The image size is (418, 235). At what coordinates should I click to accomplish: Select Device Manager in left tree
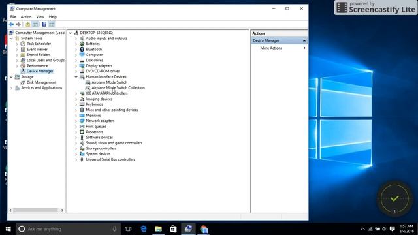pos(40,71)
